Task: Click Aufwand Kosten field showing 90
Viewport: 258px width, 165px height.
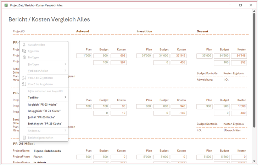Action: [x=119, y=106]
